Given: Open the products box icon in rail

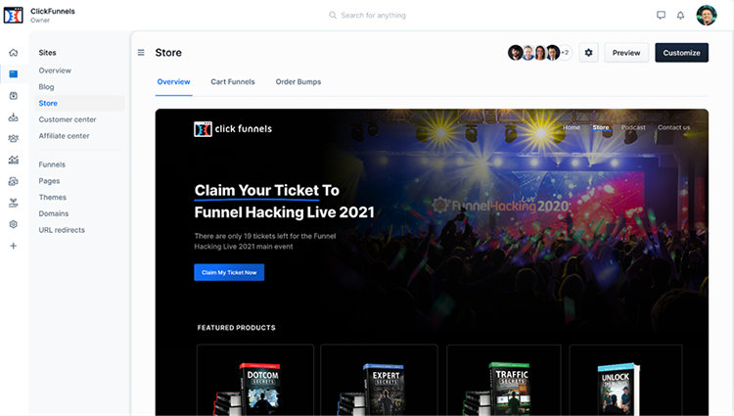Looking at the screenshot, I should pos(14,96).
